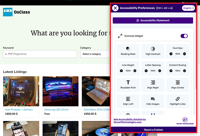Enable the Highlight Links option

coord(178,101)
